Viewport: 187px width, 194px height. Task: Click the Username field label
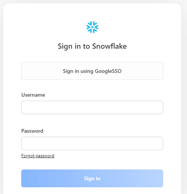click(33, 95)
